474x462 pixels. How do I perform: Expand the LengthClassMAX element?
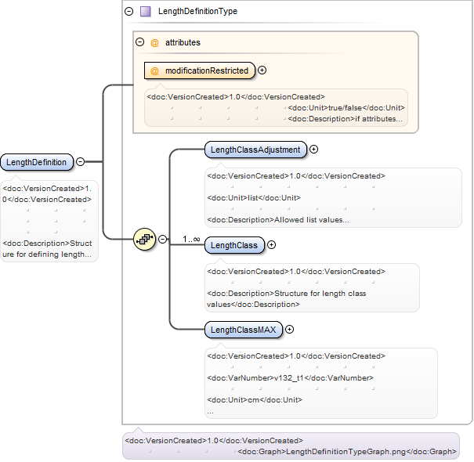290,330
